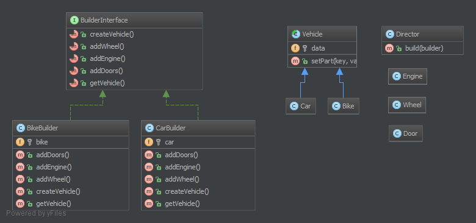476x223 pixels.
Task: Select addDoors() in BikeBuilder
Action: pos(52,155)
